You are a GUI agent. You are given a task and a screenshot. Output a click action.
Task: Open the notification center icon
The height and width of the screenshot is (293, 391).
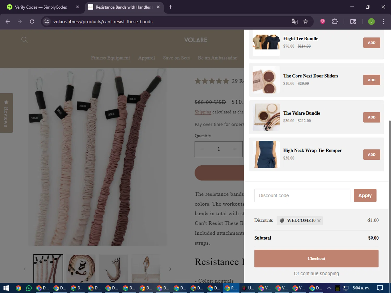(380, 288)
